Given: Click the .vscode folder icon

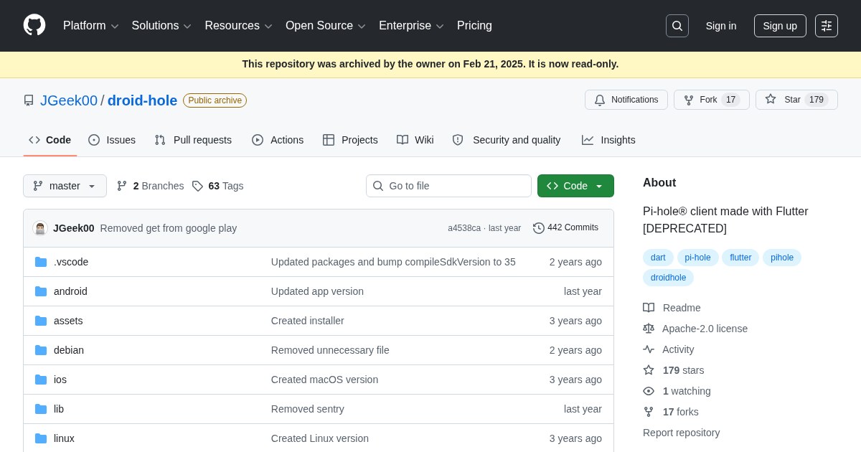Looking at the screenshot, I should 41,262.
